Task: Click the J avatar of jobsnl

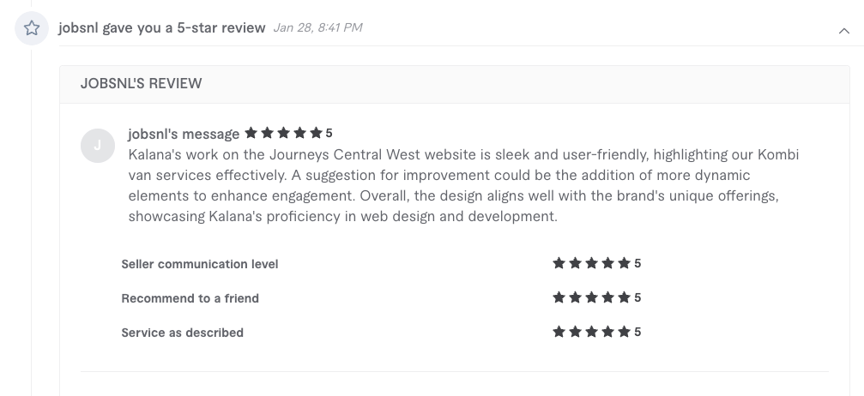Action: (98, 146)
